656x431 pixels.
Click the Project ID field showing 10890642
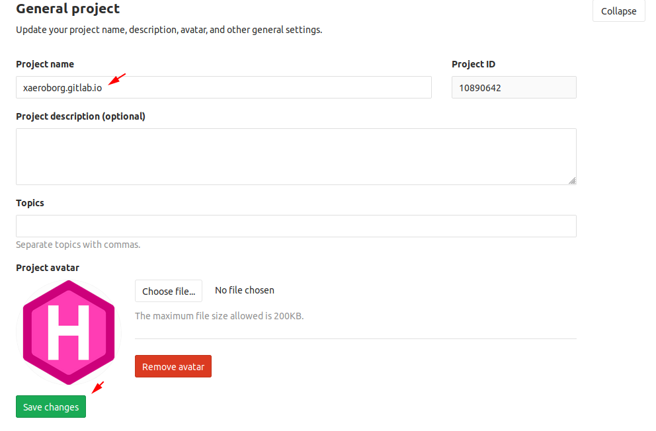[x=513, y=87]
